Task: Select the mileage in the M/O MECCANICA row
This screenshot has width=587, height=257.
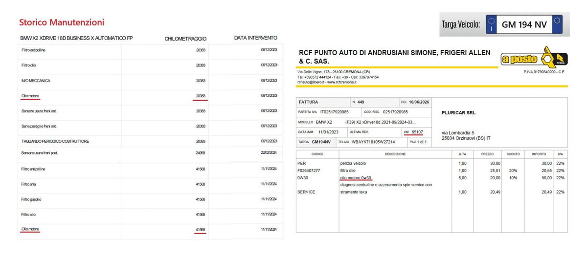Action: pyautogui.click(x=201, y=80)
